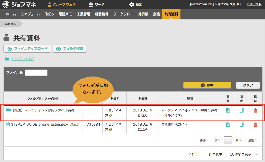Click folder icon of マーケティング部内ファイル共有 row

click(8, 110)
